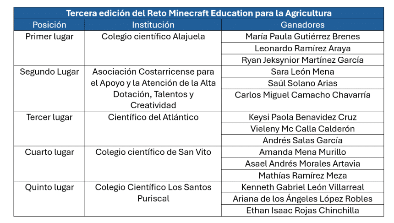
Task: Click the Tercer lugar cell
Action: point(49,117)
